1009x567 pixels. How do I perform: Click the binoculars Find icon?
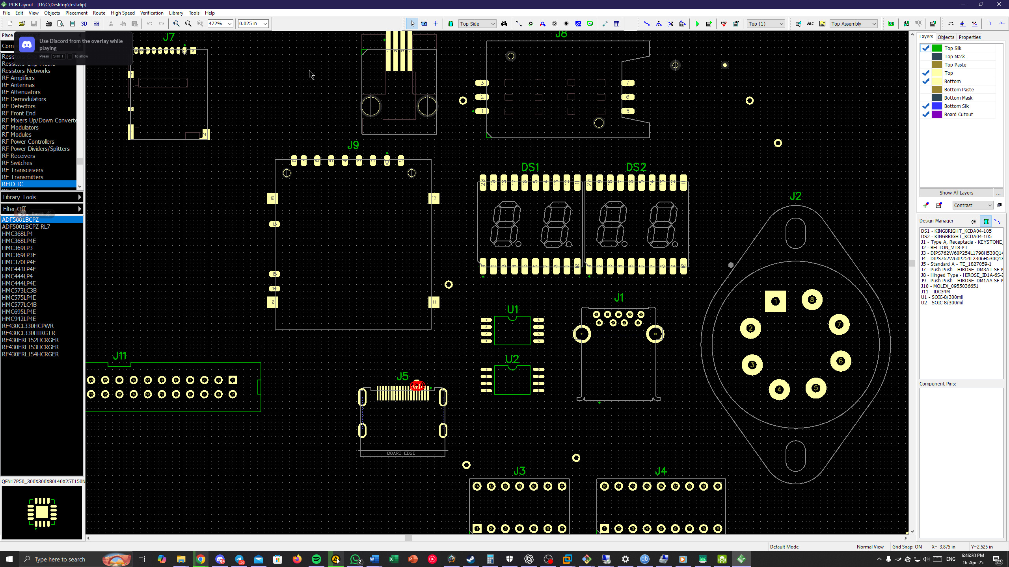[504, 24]
